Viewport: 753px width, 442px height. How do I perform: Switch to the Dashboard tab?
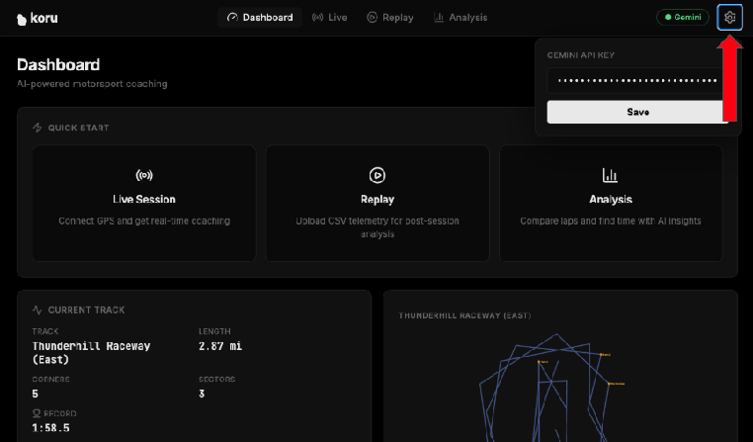click(260, 18)
